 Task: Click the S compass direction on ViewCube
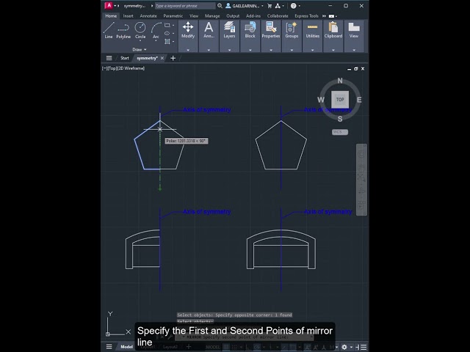[x=340, y=119]
